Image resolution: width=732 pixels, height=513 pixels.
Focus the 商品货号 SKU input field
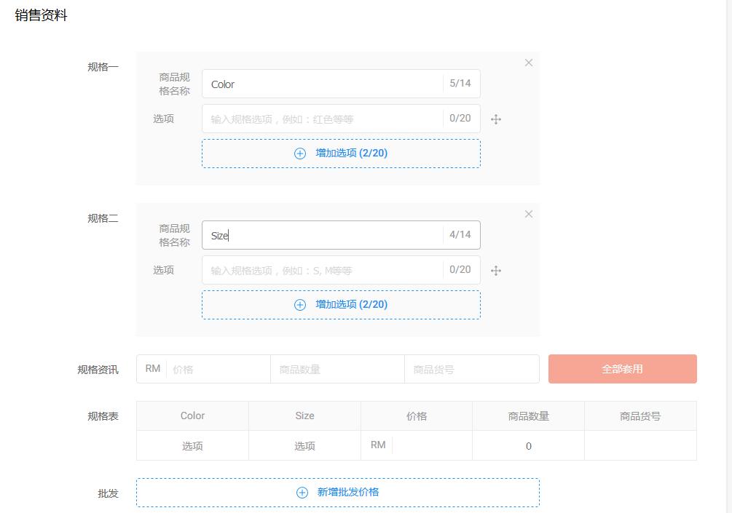click(x=472, y=369)
